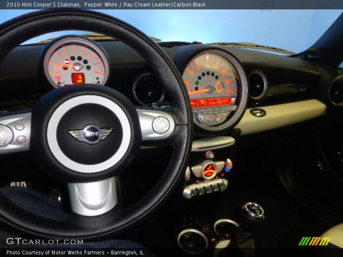The image size is (343, 257).
Task: Click the red and blue temperature knob
Action: coord(229,165)
